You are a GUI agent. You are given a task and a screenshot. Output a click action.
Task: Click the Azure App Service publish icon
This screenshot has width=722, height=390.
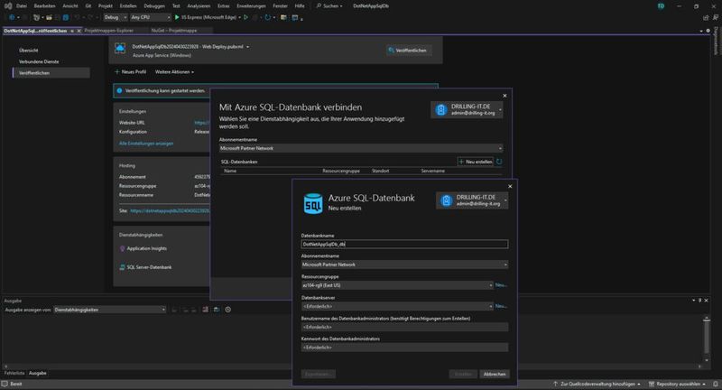120,48
